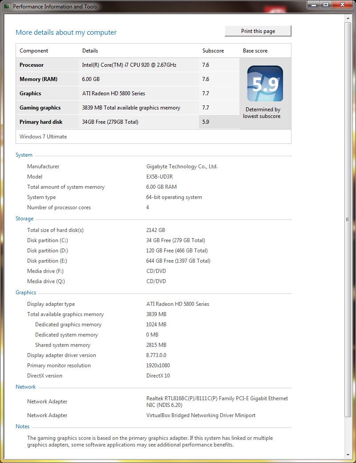
Task: Click the 5.9 base score badge
Action: click(265, 84)
